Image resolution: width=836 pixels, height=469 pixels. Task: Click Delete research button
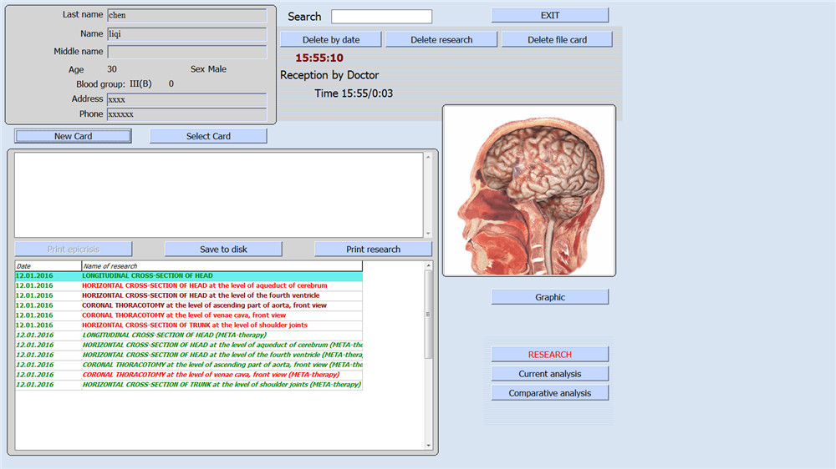tap(441, 39)
